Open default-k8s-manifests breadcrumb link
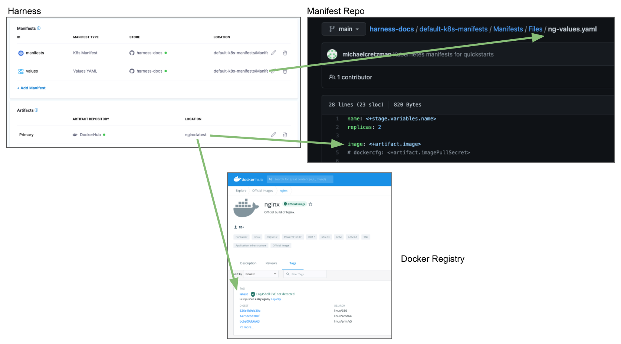This screenshot has height=344, width=621. [453, 29]
